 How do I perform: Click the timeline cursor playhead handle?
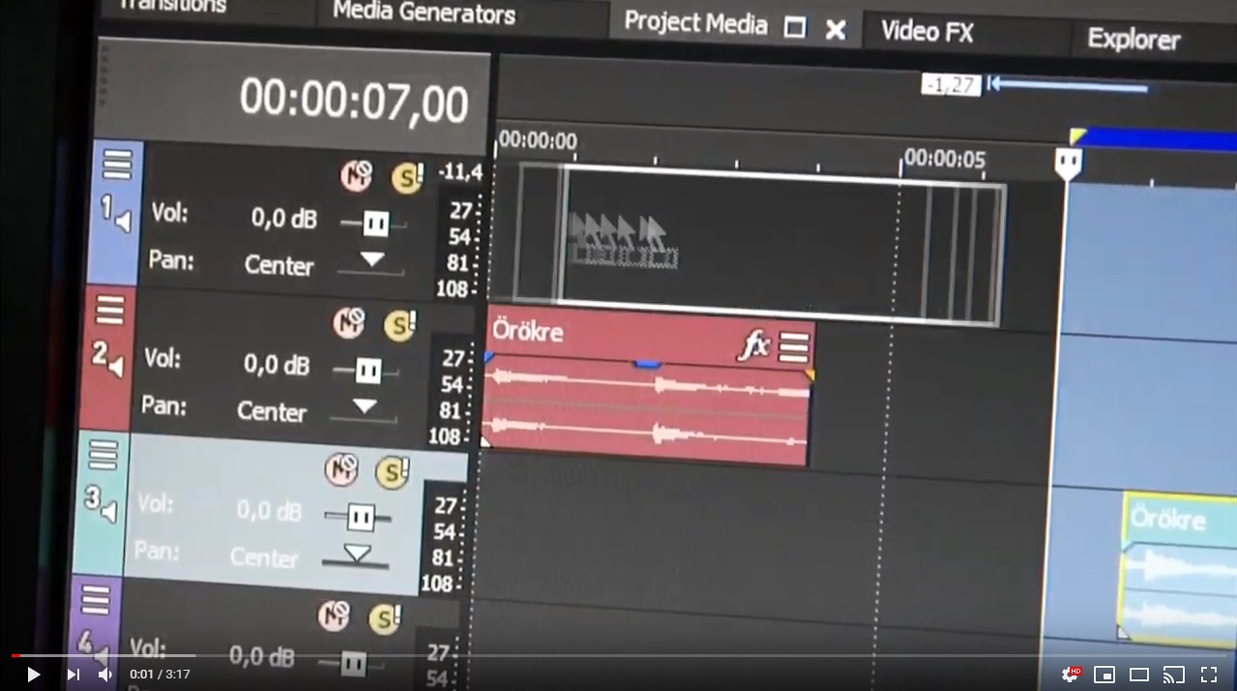pos(1068,163)
